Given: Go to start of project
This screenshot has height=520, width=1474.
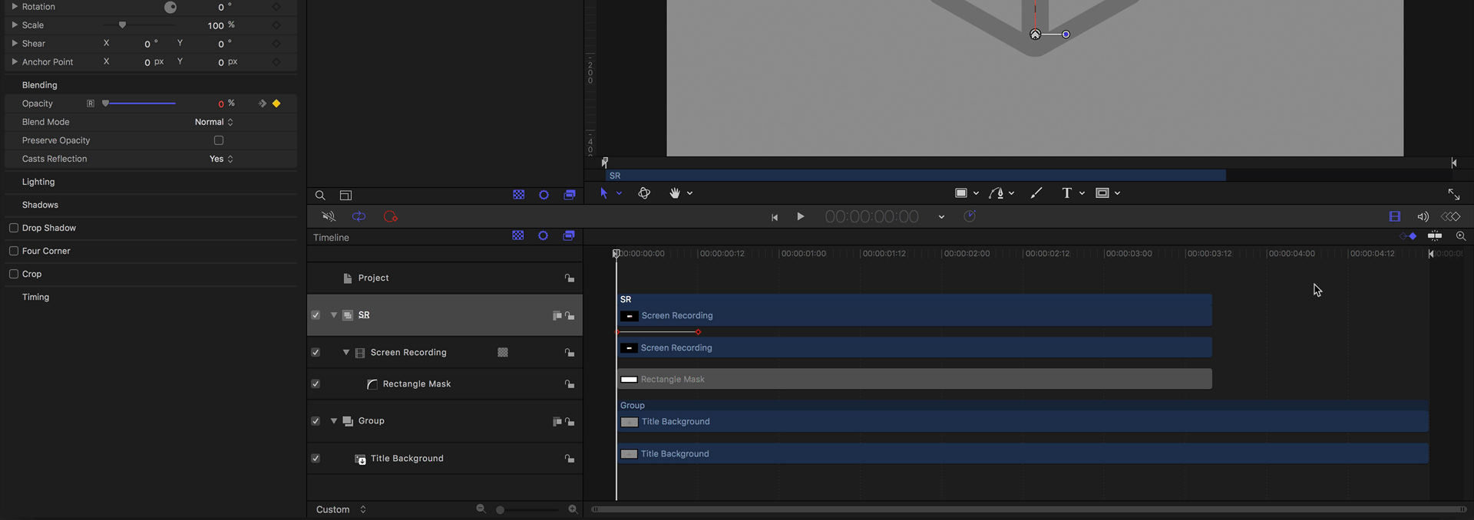Looking at the screenshot, I should click(x=775, y=217).
